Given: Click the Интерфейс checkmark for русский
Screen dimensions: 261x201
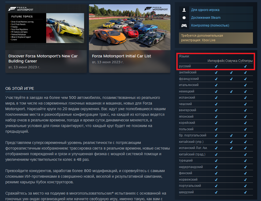Looking at the screenshot, I should (216, 66).
